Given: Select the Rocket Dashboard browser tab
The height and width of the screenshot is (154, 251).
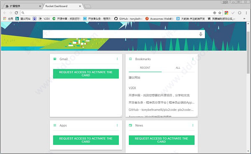Looking at the screenshot, I should point(62,6).
